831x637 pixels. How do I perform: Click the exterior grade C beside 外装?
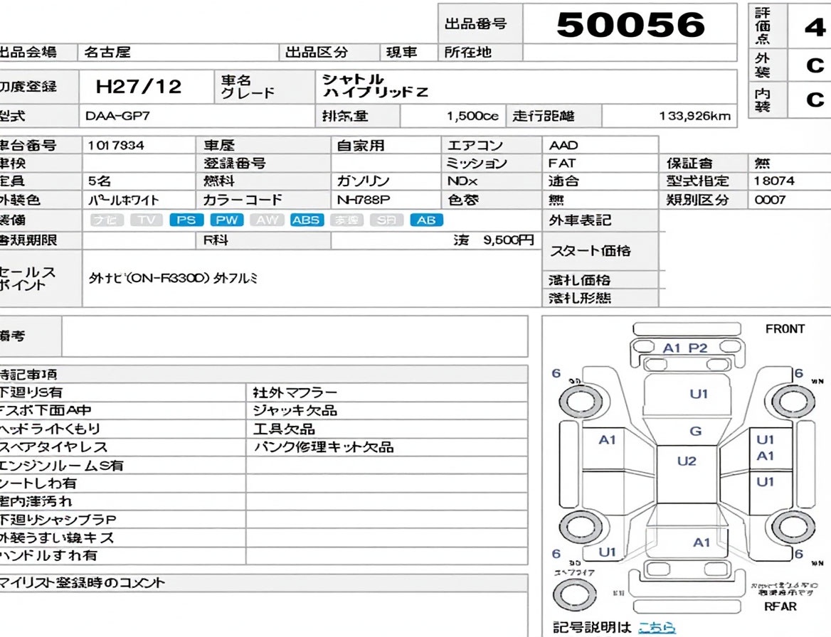pos(815,65)
